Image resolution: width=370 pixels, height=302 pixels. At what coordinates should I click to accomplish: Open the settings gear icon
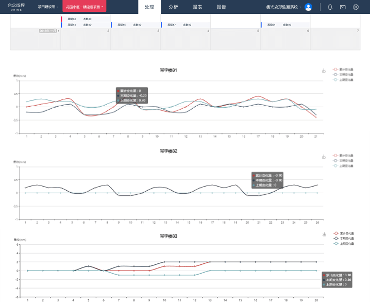(x=356, y=7)
